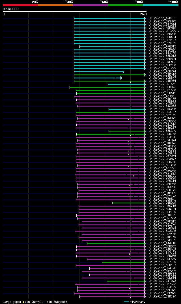Select the UniRef100_Q8YUX4 label
The image size is (181, 304).
click(162, 156)
